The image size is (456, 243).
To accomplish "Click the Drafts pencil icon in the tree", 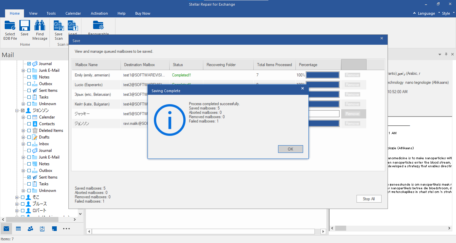I will pyautogui.click(x=35, y=137).
